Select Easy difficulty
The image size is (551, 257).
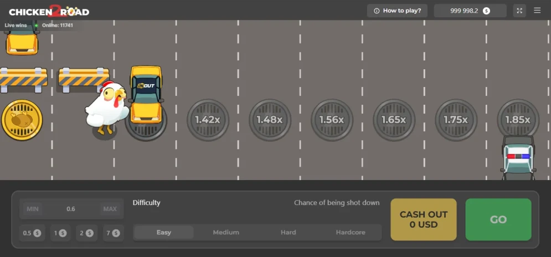point(164,233)
